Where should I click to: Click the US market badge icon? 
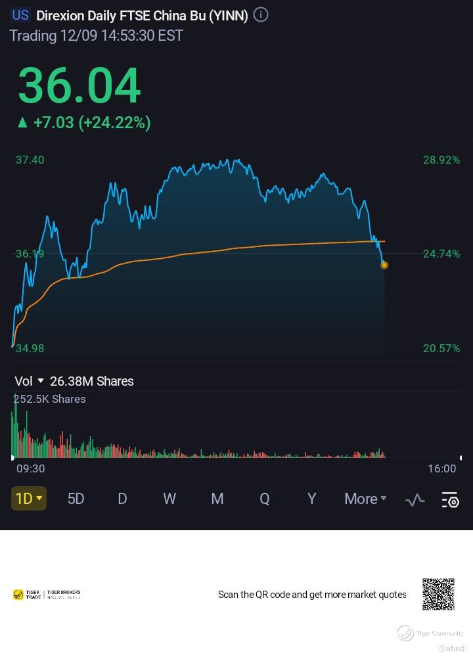tap(20, 15)
